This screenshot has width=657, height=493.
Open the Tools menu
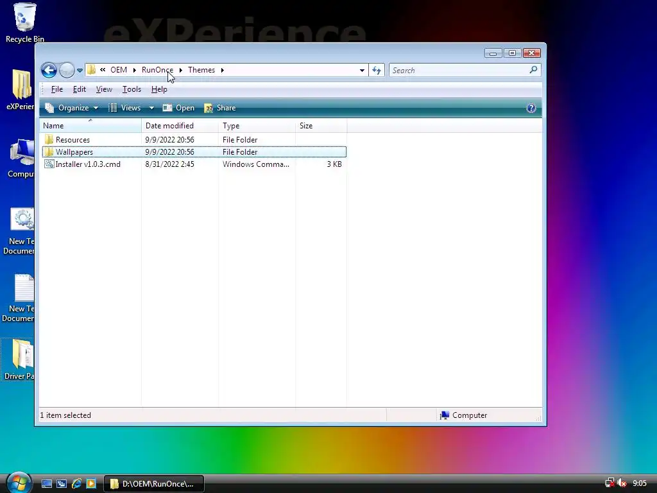click(x=132, y=89)
